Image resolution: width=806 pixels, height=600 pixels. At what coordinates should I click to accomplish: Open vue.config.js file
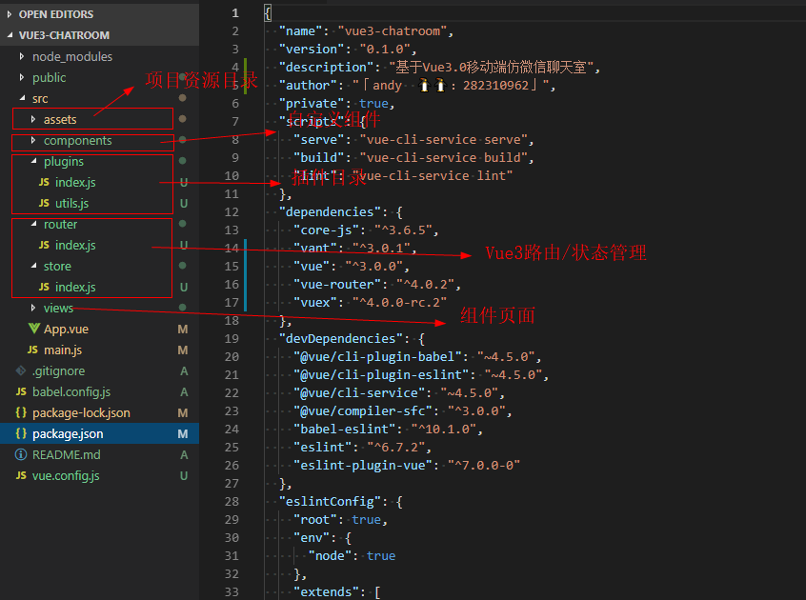coord(66,475)
